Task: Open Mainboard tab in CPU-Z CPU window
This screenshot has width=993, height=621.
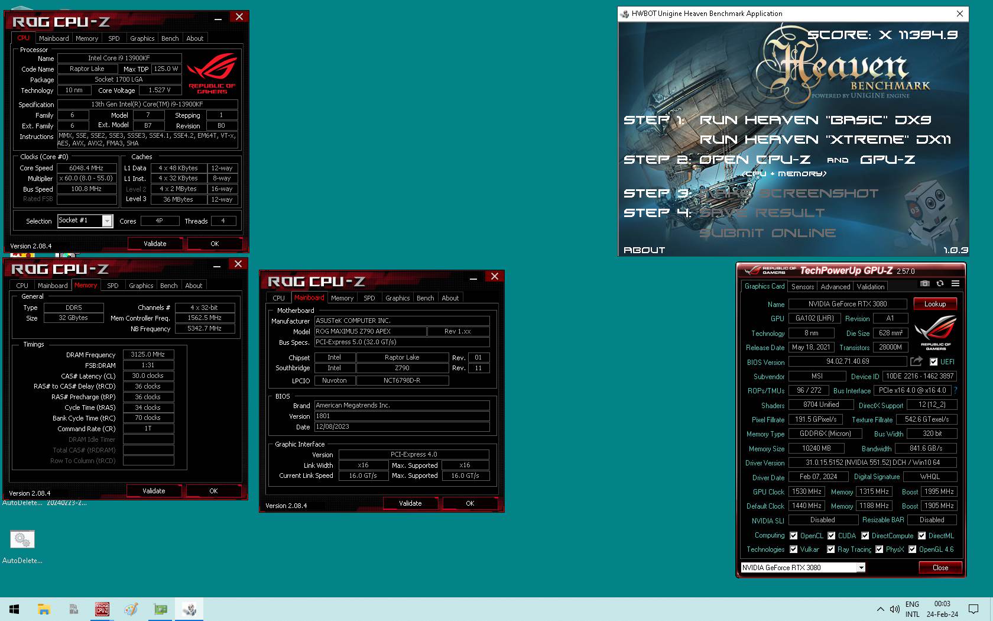Action: (x=54, y=38)
